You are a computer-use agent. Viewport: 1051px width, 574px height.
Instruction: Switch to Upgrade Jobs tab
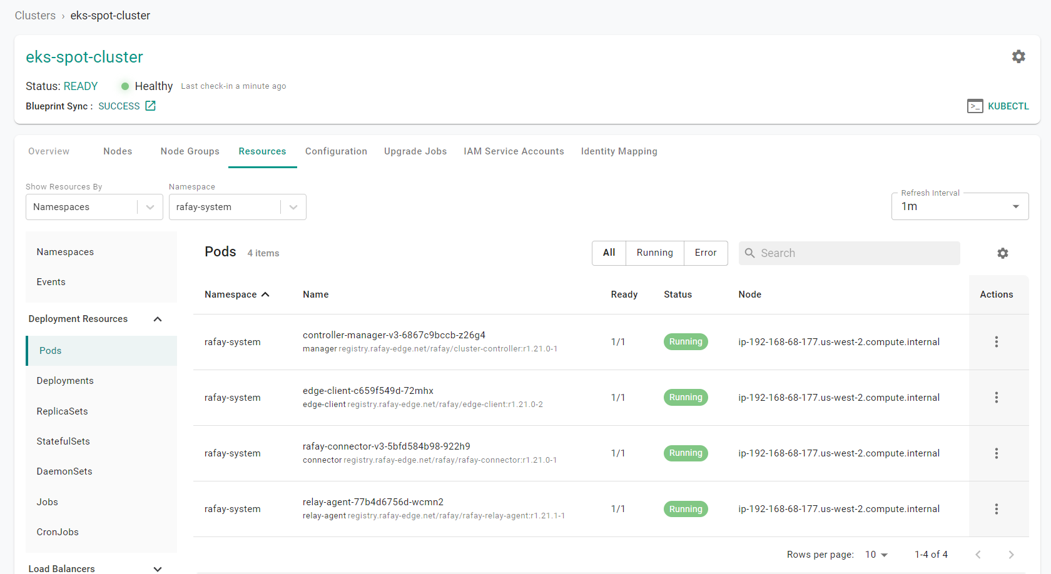tap(415, 151)
